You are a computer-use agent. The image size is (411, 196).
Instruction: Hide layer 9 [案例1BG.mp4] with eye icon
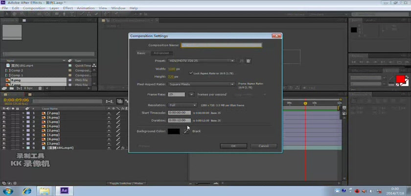point(4,148)
